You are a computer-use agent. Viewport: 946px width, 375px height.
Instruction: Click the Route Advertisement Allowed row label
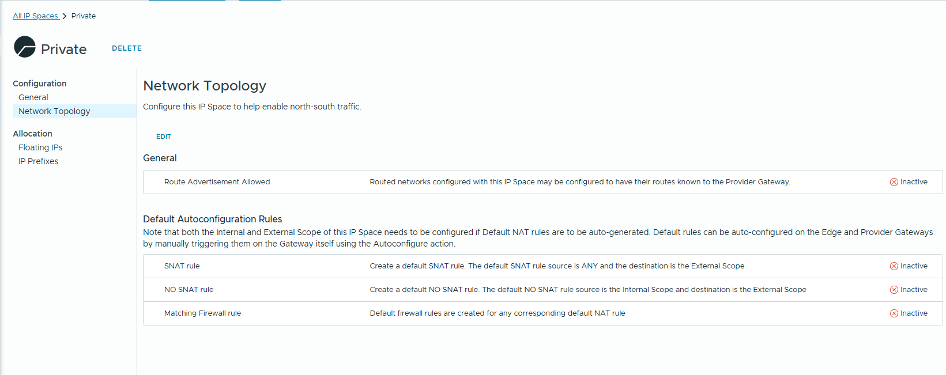coord(217,182)
